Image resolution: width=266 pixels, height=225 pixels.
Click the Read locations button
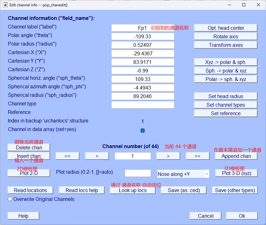[x=30, y=190]
